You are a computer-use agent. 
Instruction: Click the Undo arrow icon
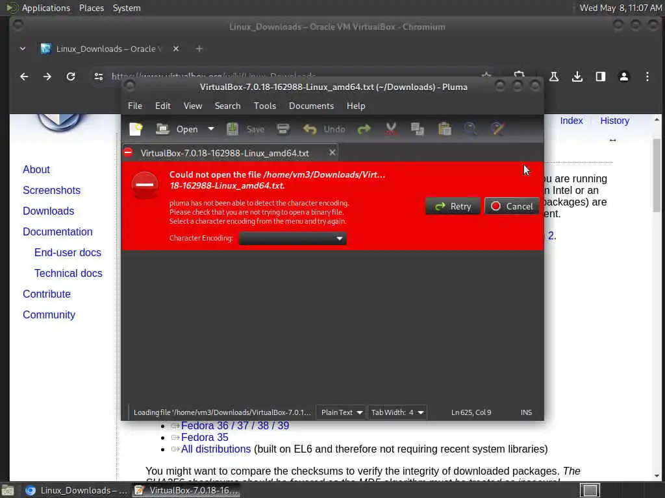coord(310,129)
